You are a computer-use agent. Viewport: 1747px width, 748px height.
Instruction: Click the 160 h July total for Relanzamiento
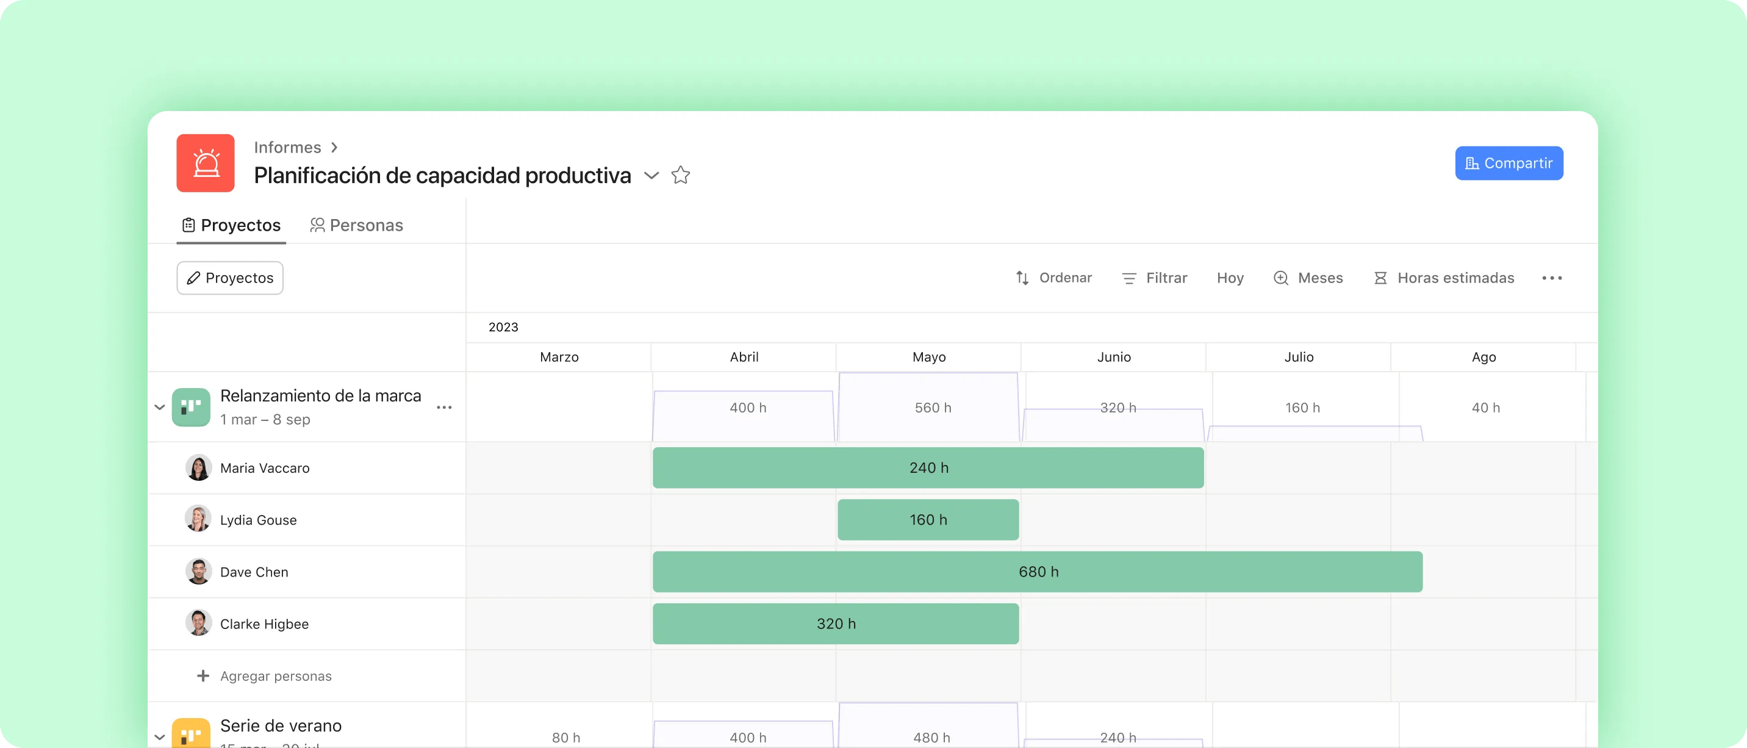click(x=1302, y=408)
